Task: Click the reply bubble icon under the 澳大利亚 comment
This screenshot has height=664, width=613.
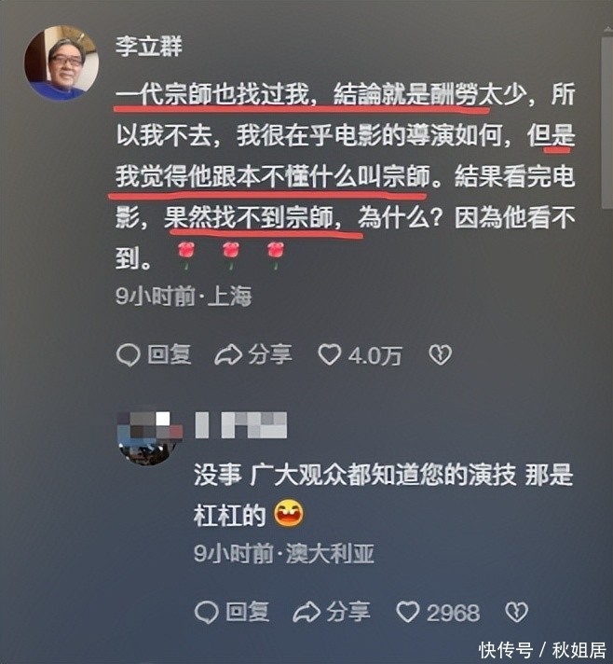Action: 206,613
